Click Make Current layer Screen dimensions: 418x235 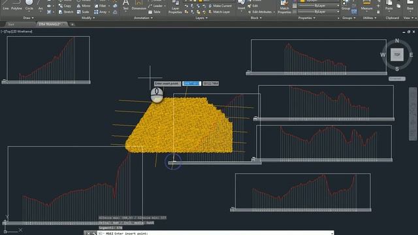[220, 6]
